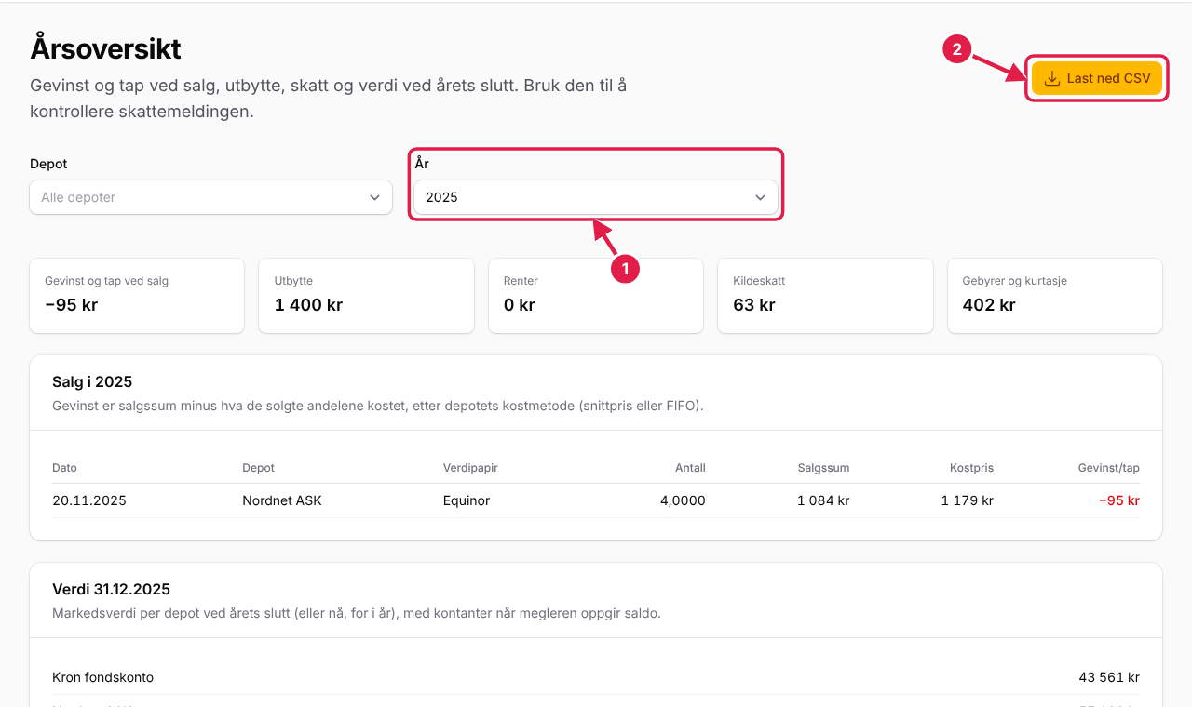Select the Gevinst og tap ved salg card
The height and width of the screenshot is (707, 1192).
137,296
